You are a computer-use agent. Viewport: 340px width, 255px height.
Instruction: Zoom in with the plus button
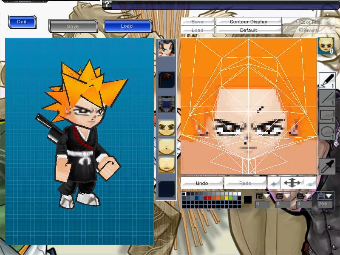[x=274, y=184]
